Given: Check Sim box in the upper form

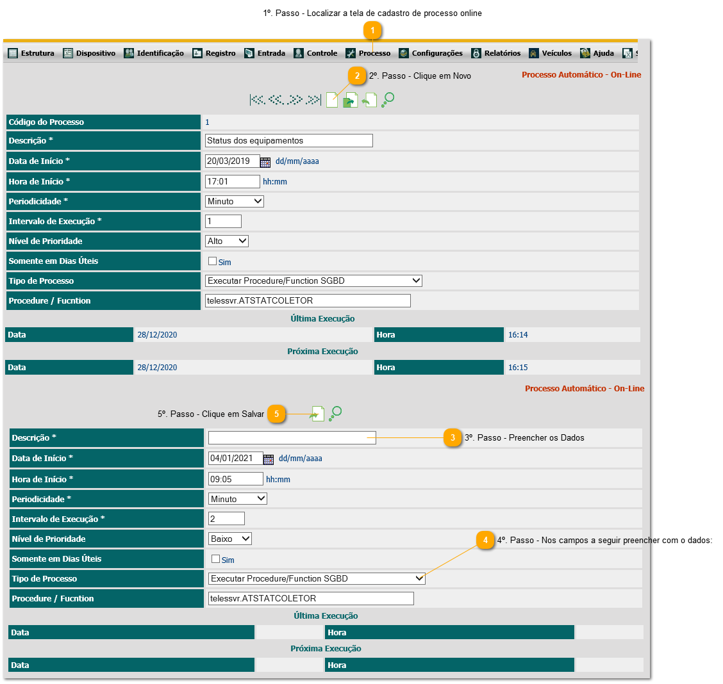Looking at the screenshot, I should click(213, 261).
